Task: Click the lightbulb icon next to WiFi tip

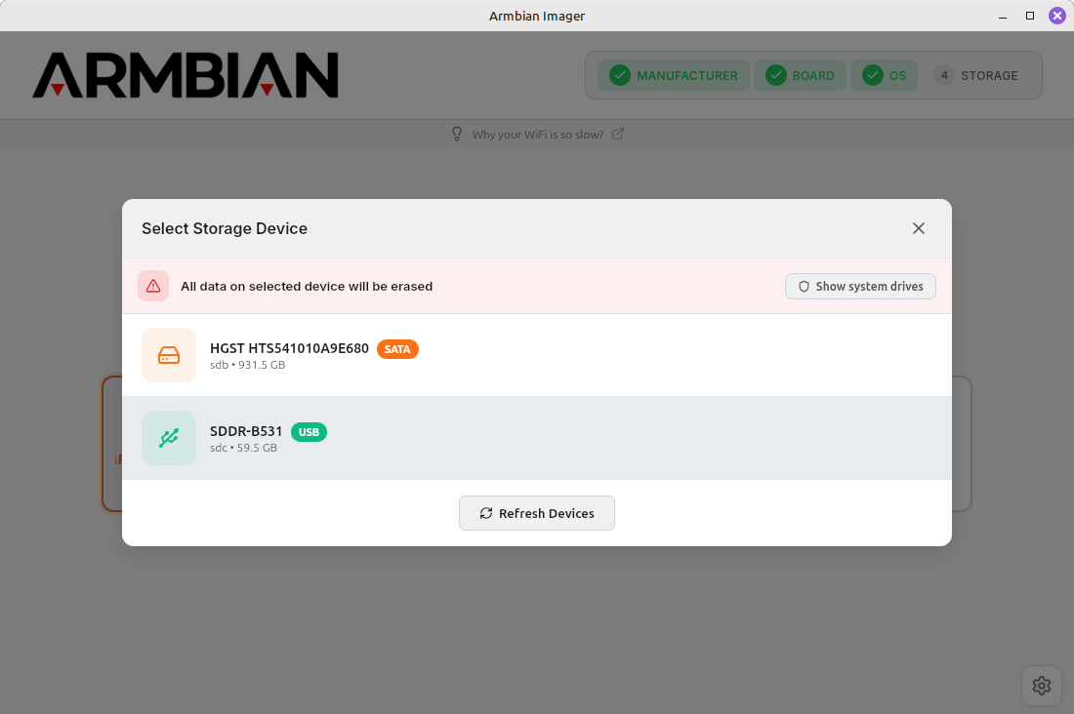Action: point(456,134)
